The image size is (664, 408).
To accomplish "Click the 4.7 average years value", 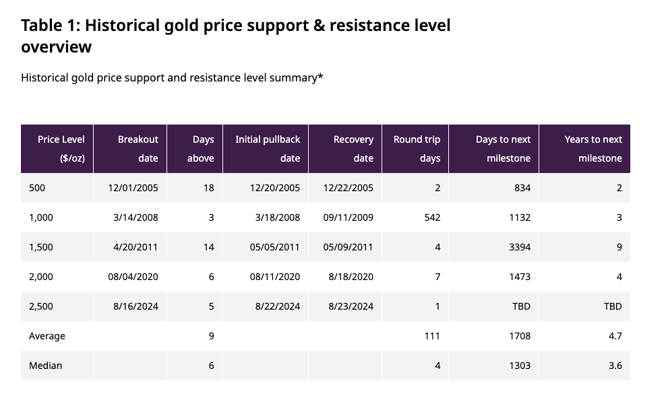I will [614, 336].
